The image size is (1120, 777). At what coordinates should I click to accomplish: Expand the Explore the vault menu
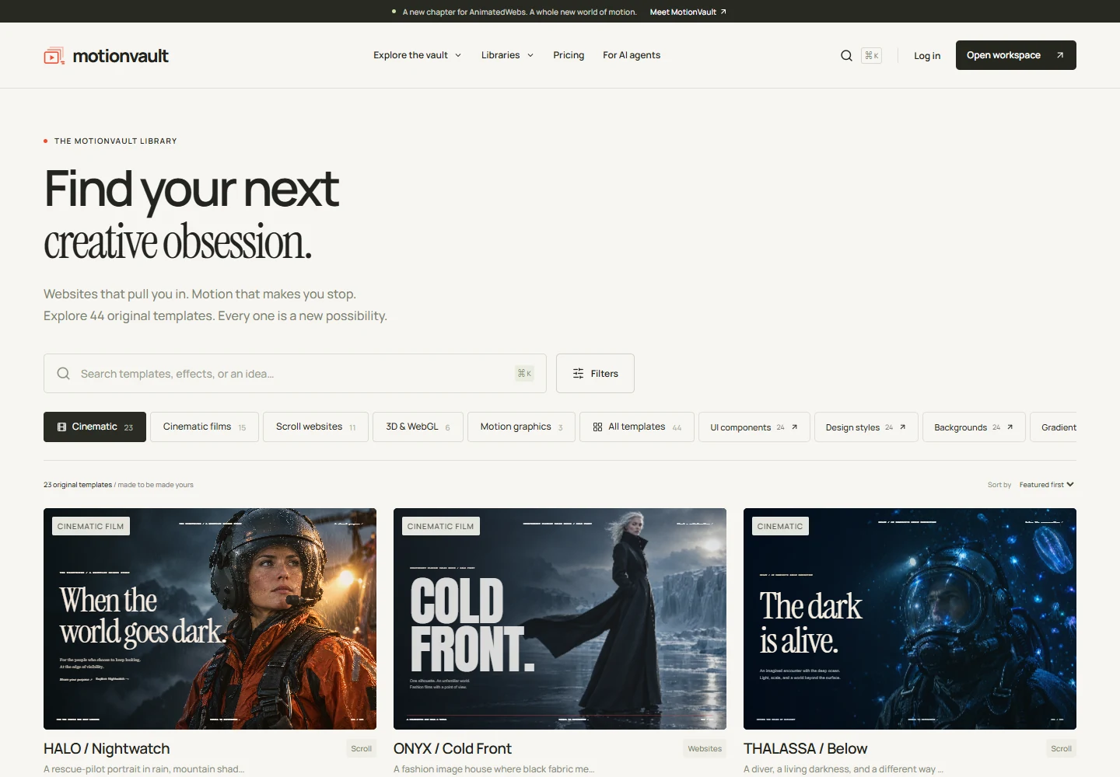[417, 55]
